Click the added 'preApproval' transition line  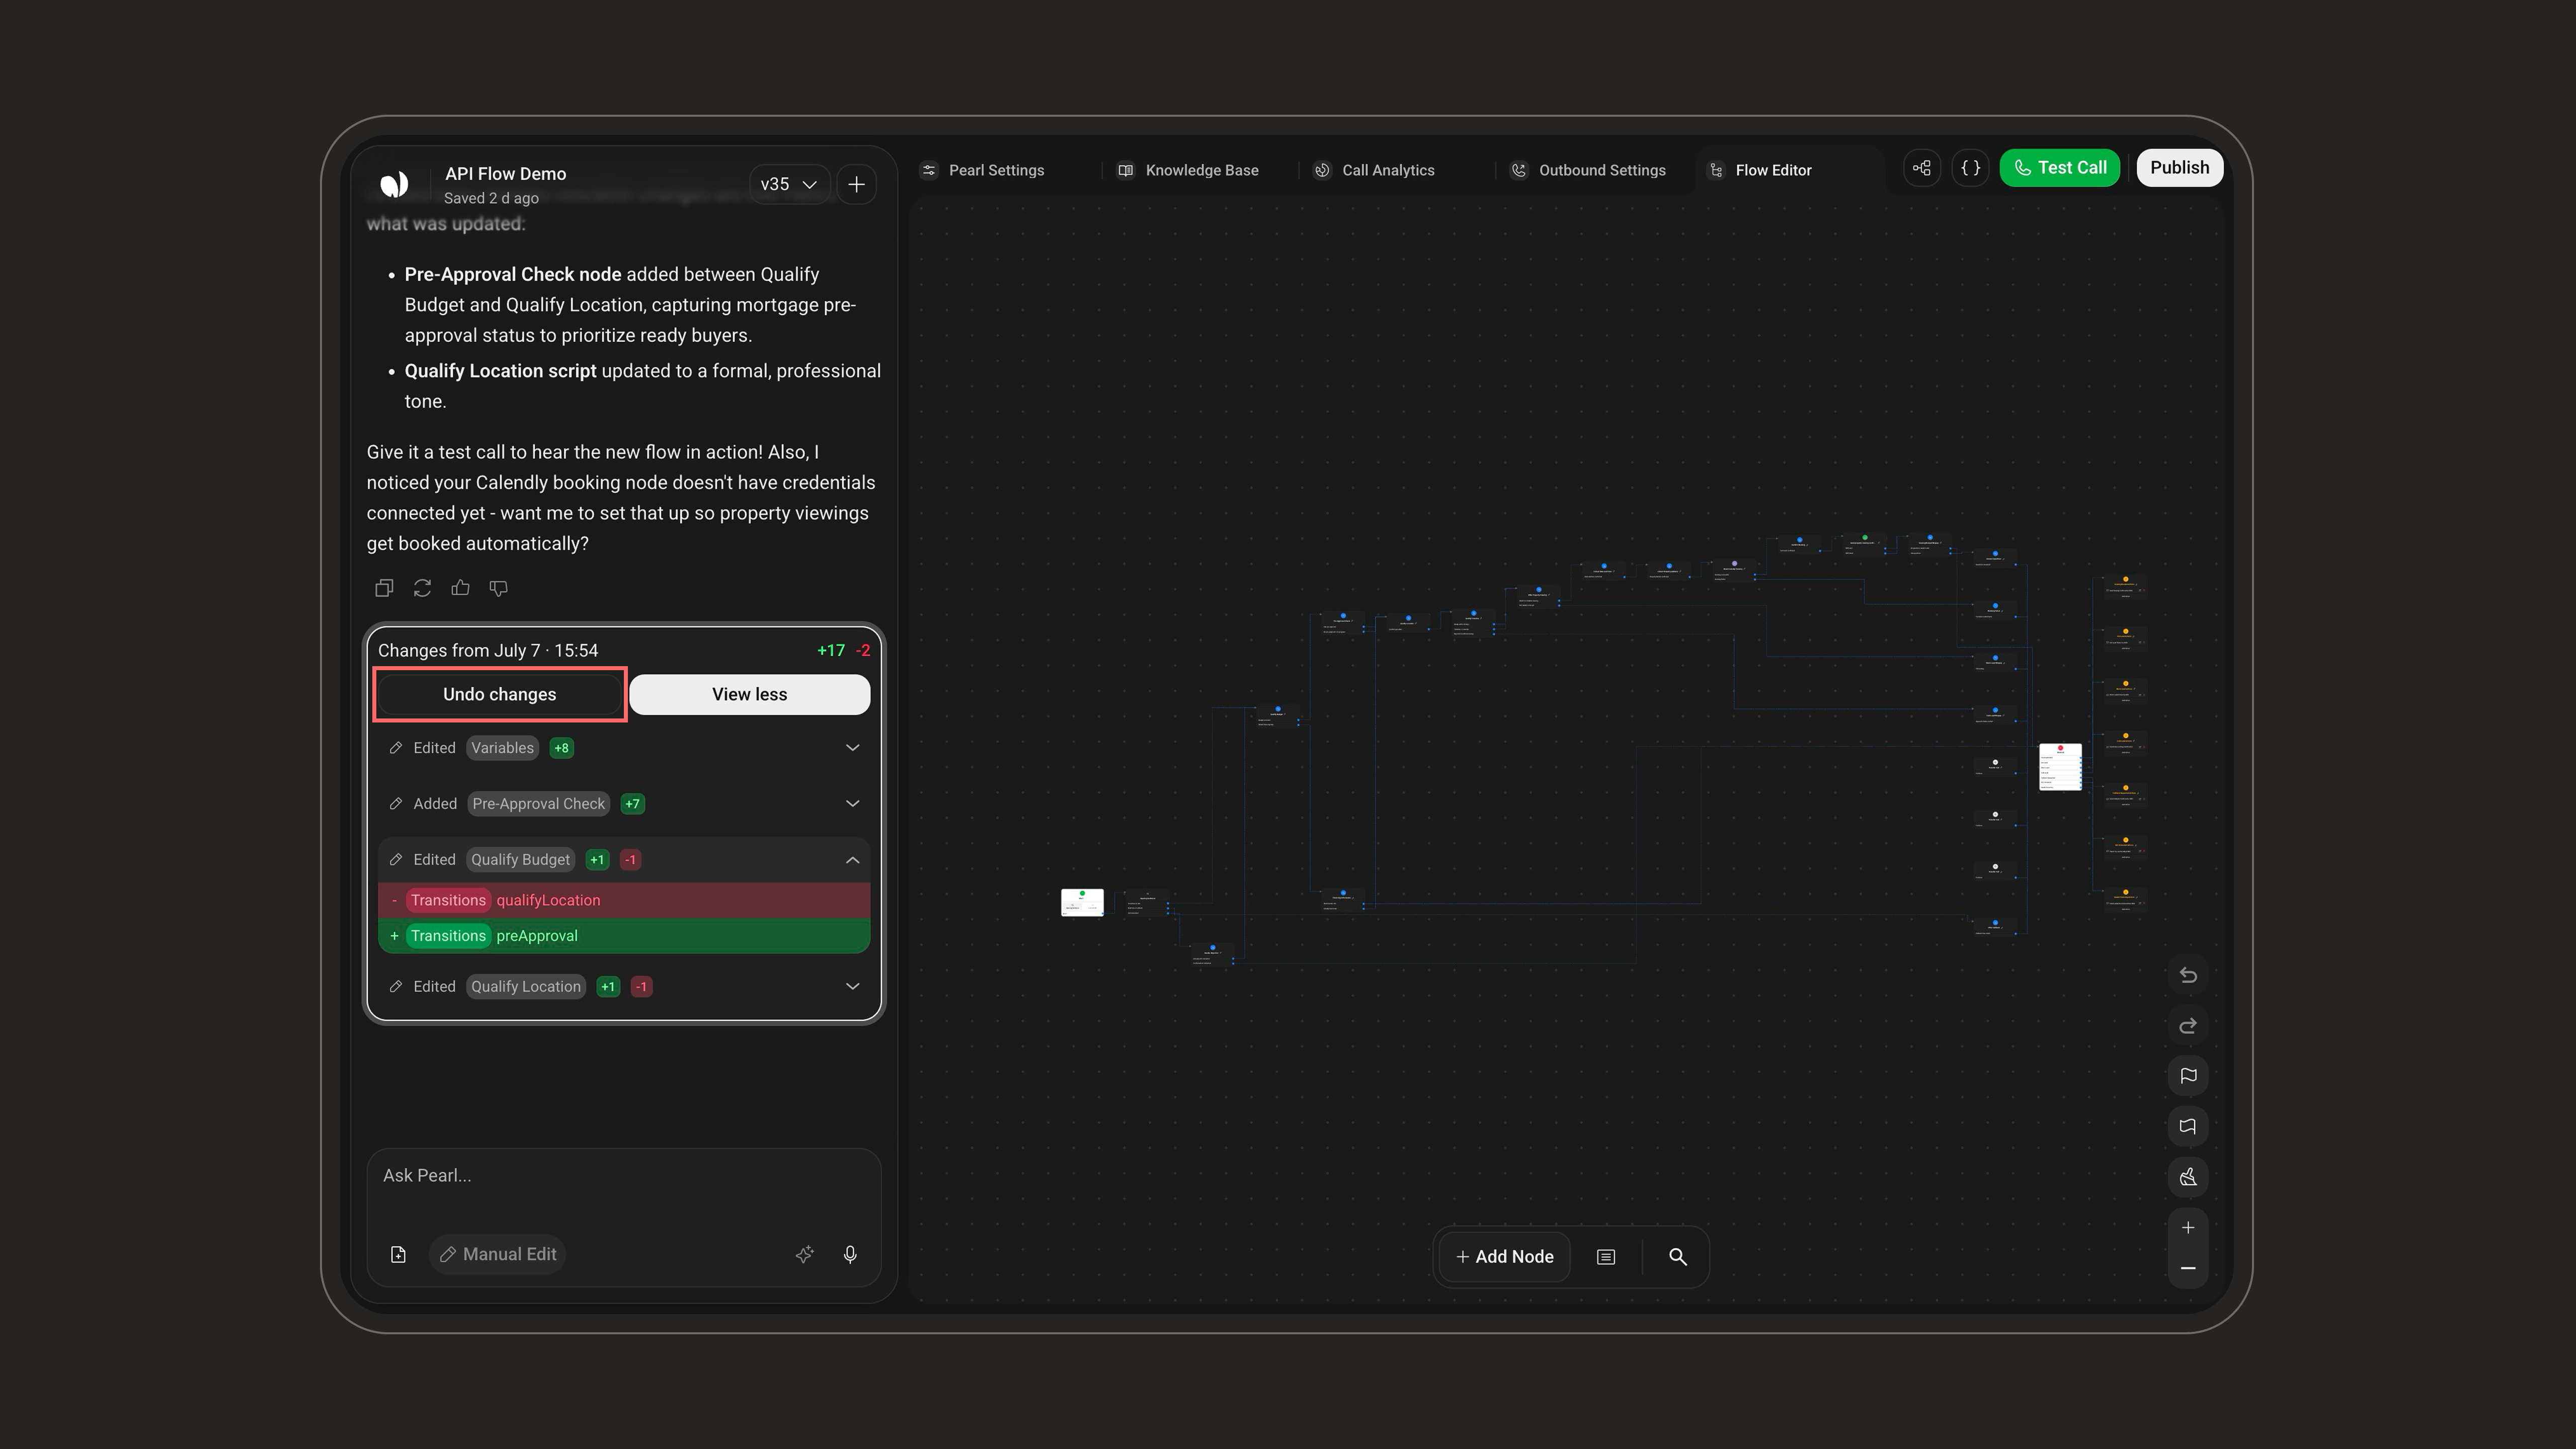(624, 936)
